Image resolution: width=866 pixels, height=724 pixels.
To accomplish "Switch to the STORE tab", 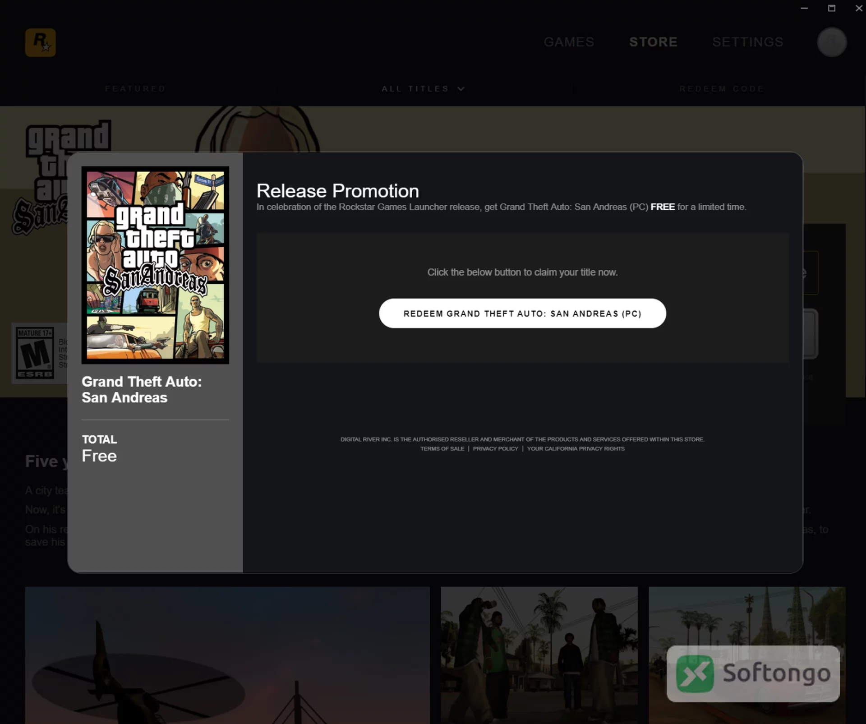I will point(653,42).
